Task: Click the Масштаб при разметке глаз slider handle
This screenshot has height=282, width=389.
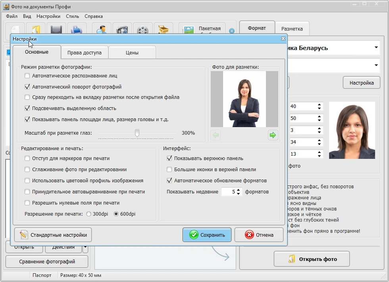Action: point(137,133)
